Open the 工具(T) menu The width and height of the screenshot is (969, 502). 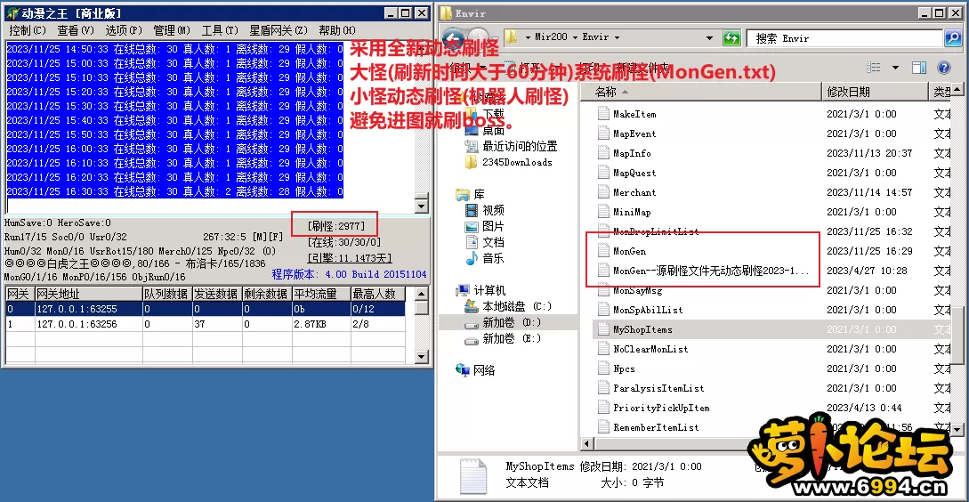tap(220, 29)
